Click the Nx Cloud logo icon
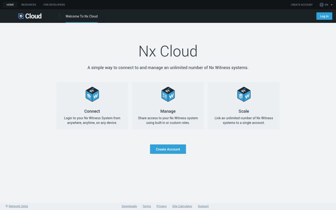 21,16
